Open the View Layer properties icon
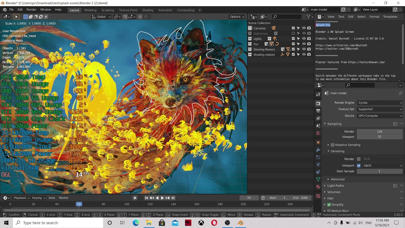This screenshot has width=405, height=228. (318, 118)
